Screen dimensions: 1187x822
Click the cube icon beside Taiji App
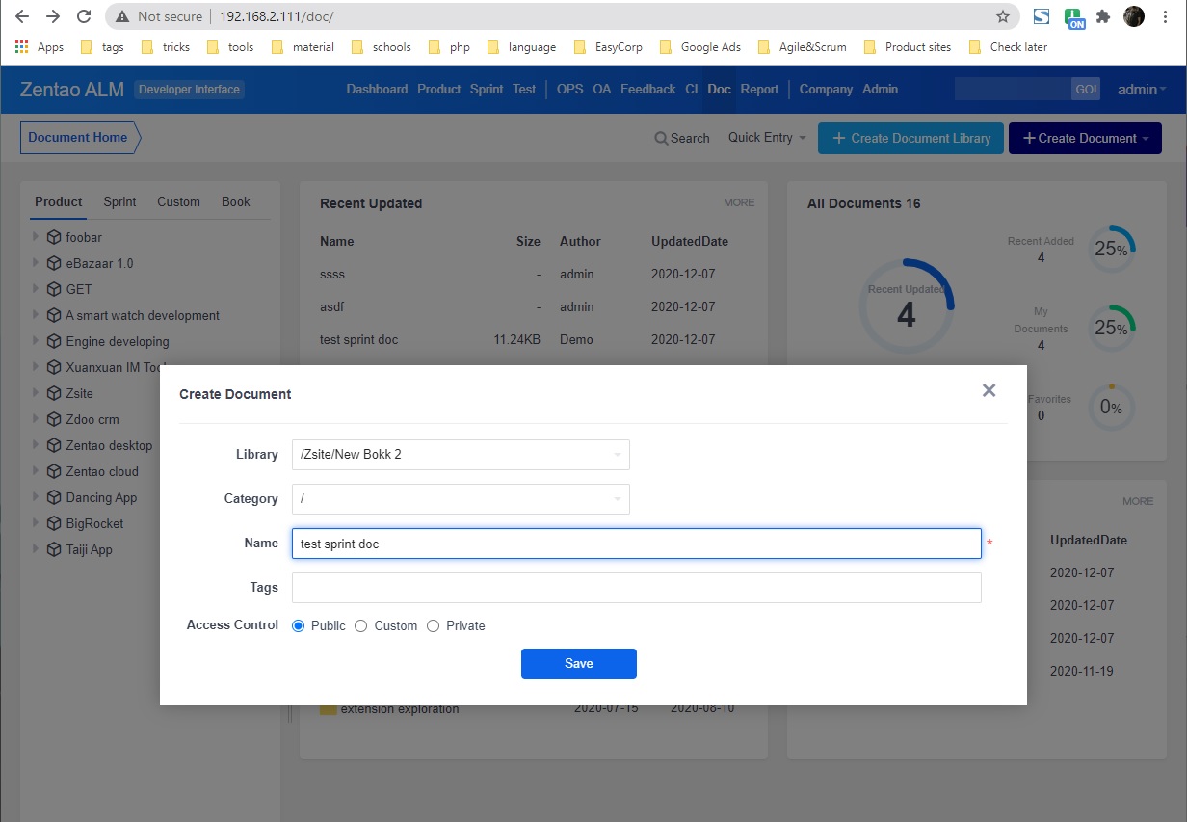tap(54, 549)
